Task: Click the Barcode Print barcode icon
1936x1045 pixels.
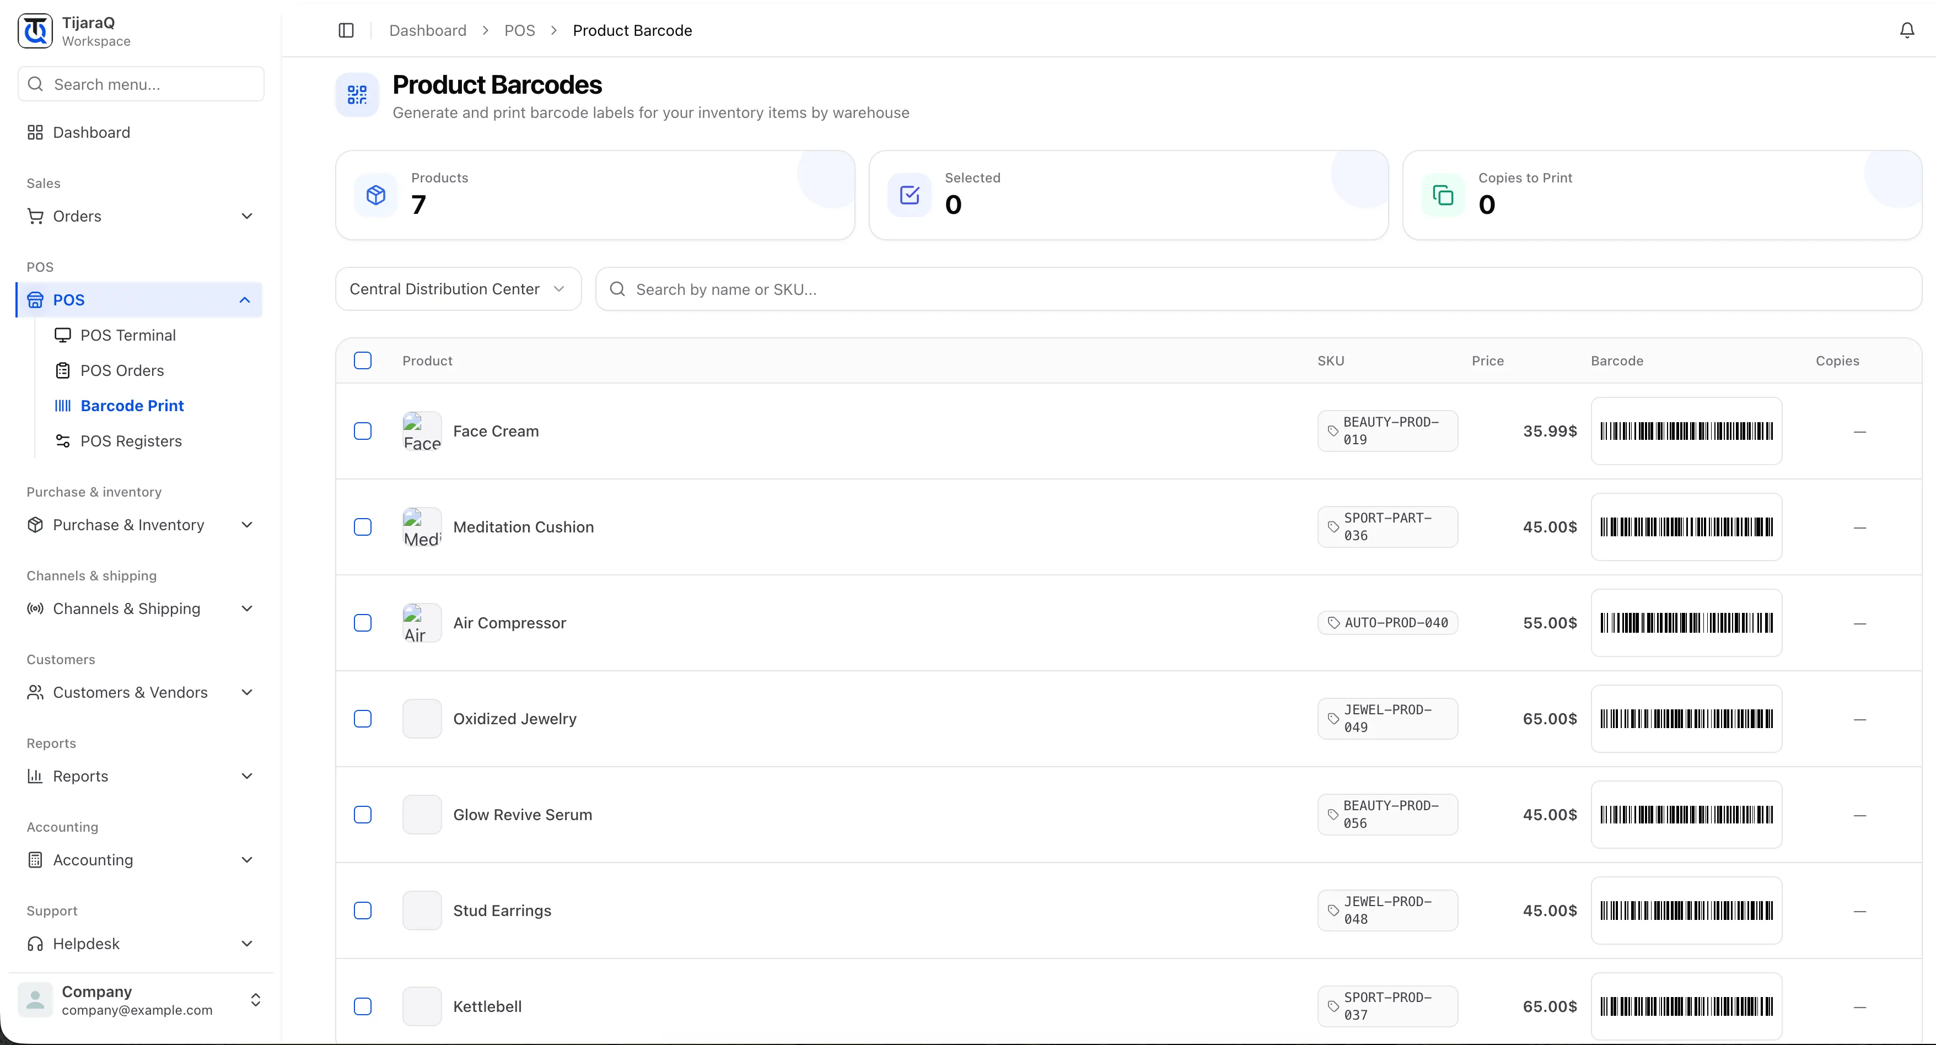Action: 63,406
